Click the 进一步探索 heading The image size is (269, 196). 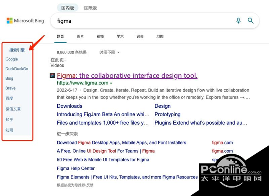[67, 134]
